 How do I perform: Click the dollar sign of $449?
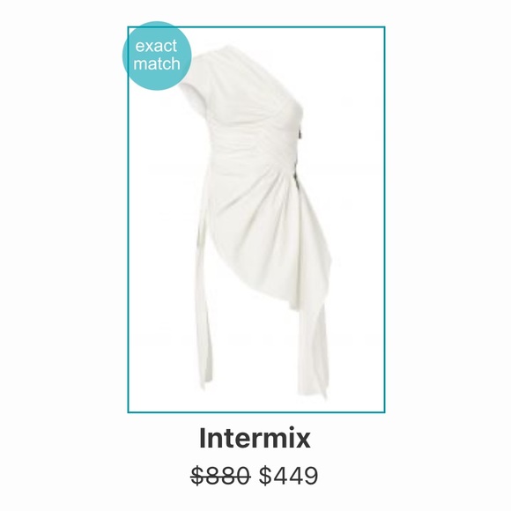pos(265,476)
